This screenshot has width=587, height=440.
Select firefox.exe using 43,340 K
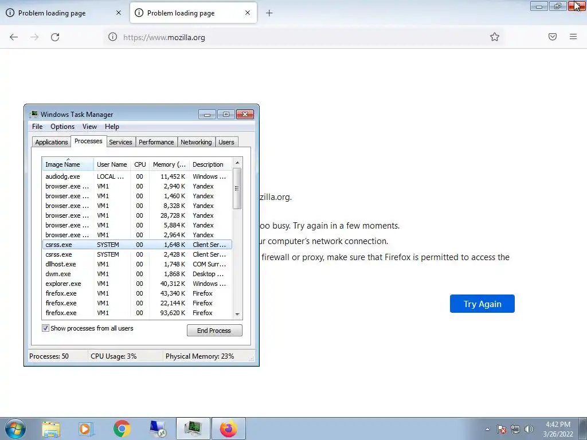[137, 293]
